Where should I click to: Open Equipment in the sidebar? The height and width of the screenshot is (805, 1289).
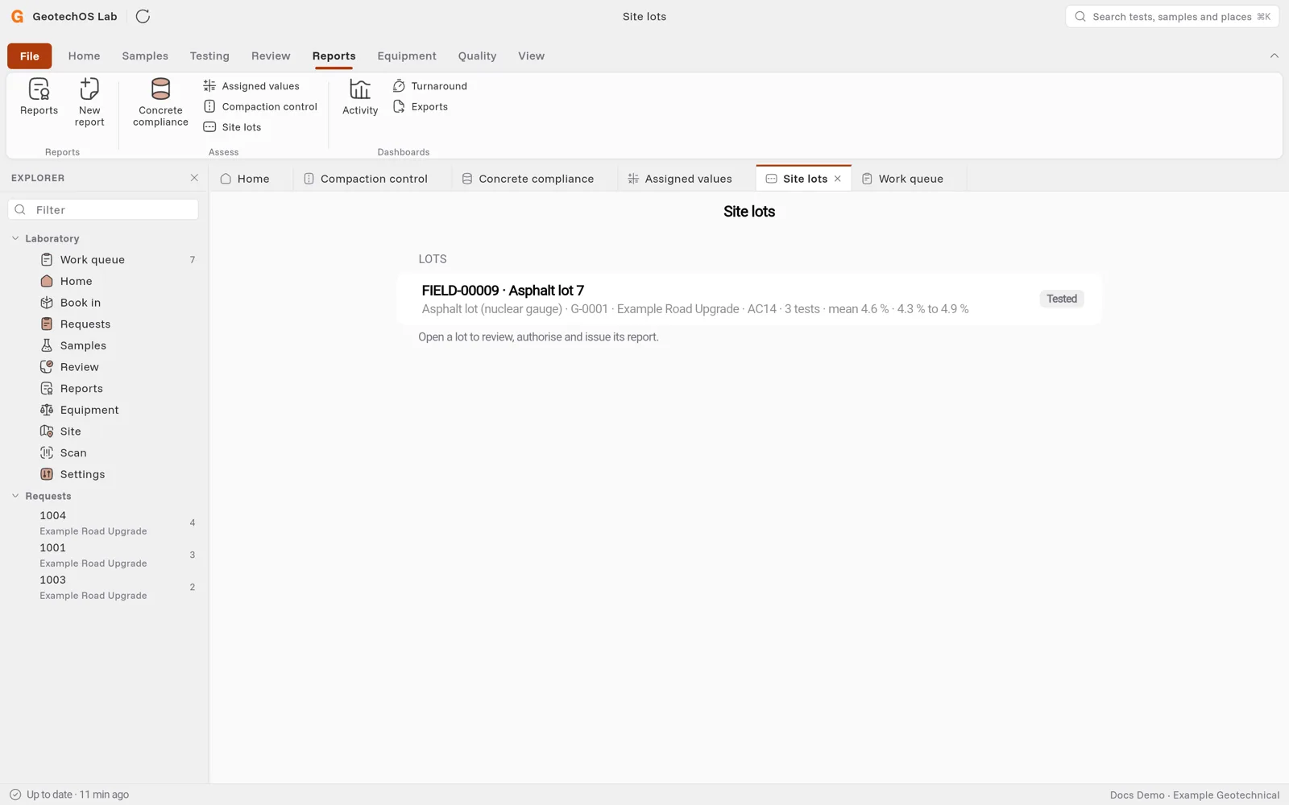pos(104,410)
